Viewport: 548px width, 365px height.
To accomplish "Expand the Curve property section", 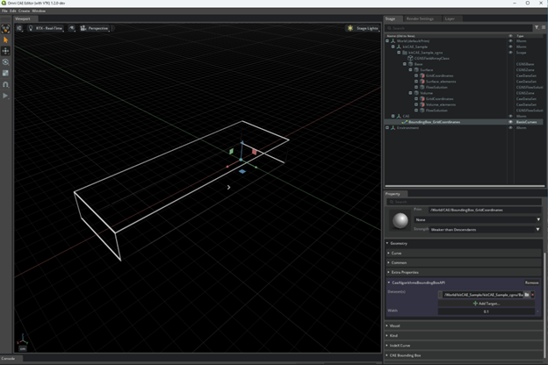I will point(464,253).
